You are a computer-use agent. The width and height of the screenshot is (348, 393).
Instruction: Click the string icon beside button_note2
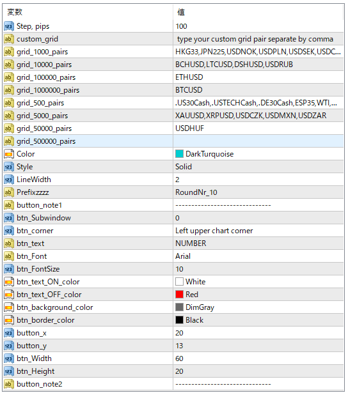pyautogui.click(x=9, y=384)
